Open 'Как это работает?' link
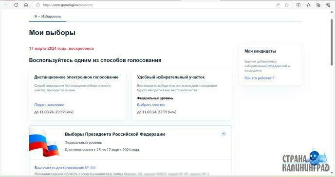The height and width of the screenshot is (177, 335). pyautogui.click(x=260, y=78)
